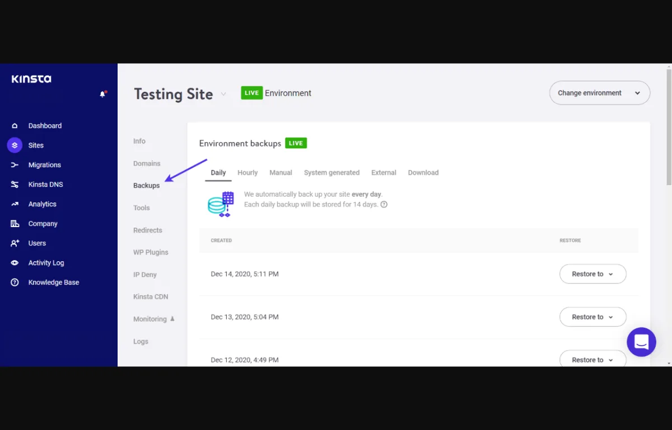Click the Dashboard home icon

coord(15,126)
